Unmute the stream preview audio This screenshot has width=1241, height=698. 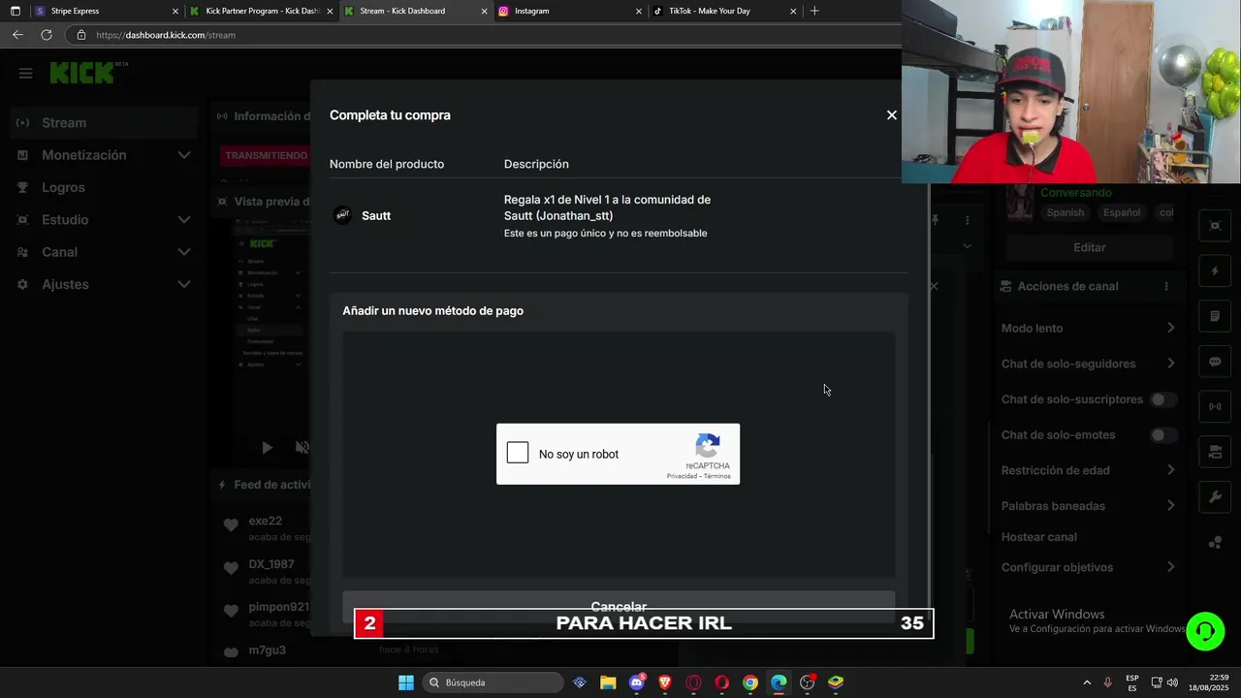[x=302, y=447]
